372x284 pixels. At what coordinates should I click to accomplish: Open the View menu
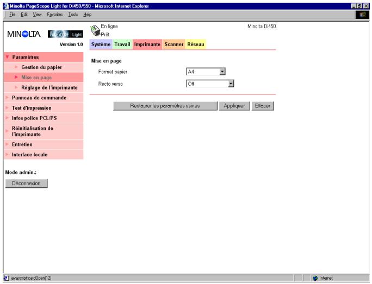[37, 15]
